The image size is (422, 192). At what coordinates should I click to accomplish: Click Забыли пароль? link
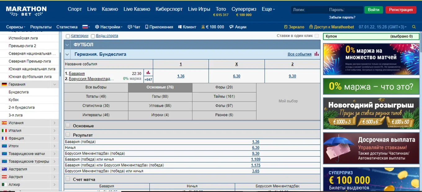coord(342,17)
